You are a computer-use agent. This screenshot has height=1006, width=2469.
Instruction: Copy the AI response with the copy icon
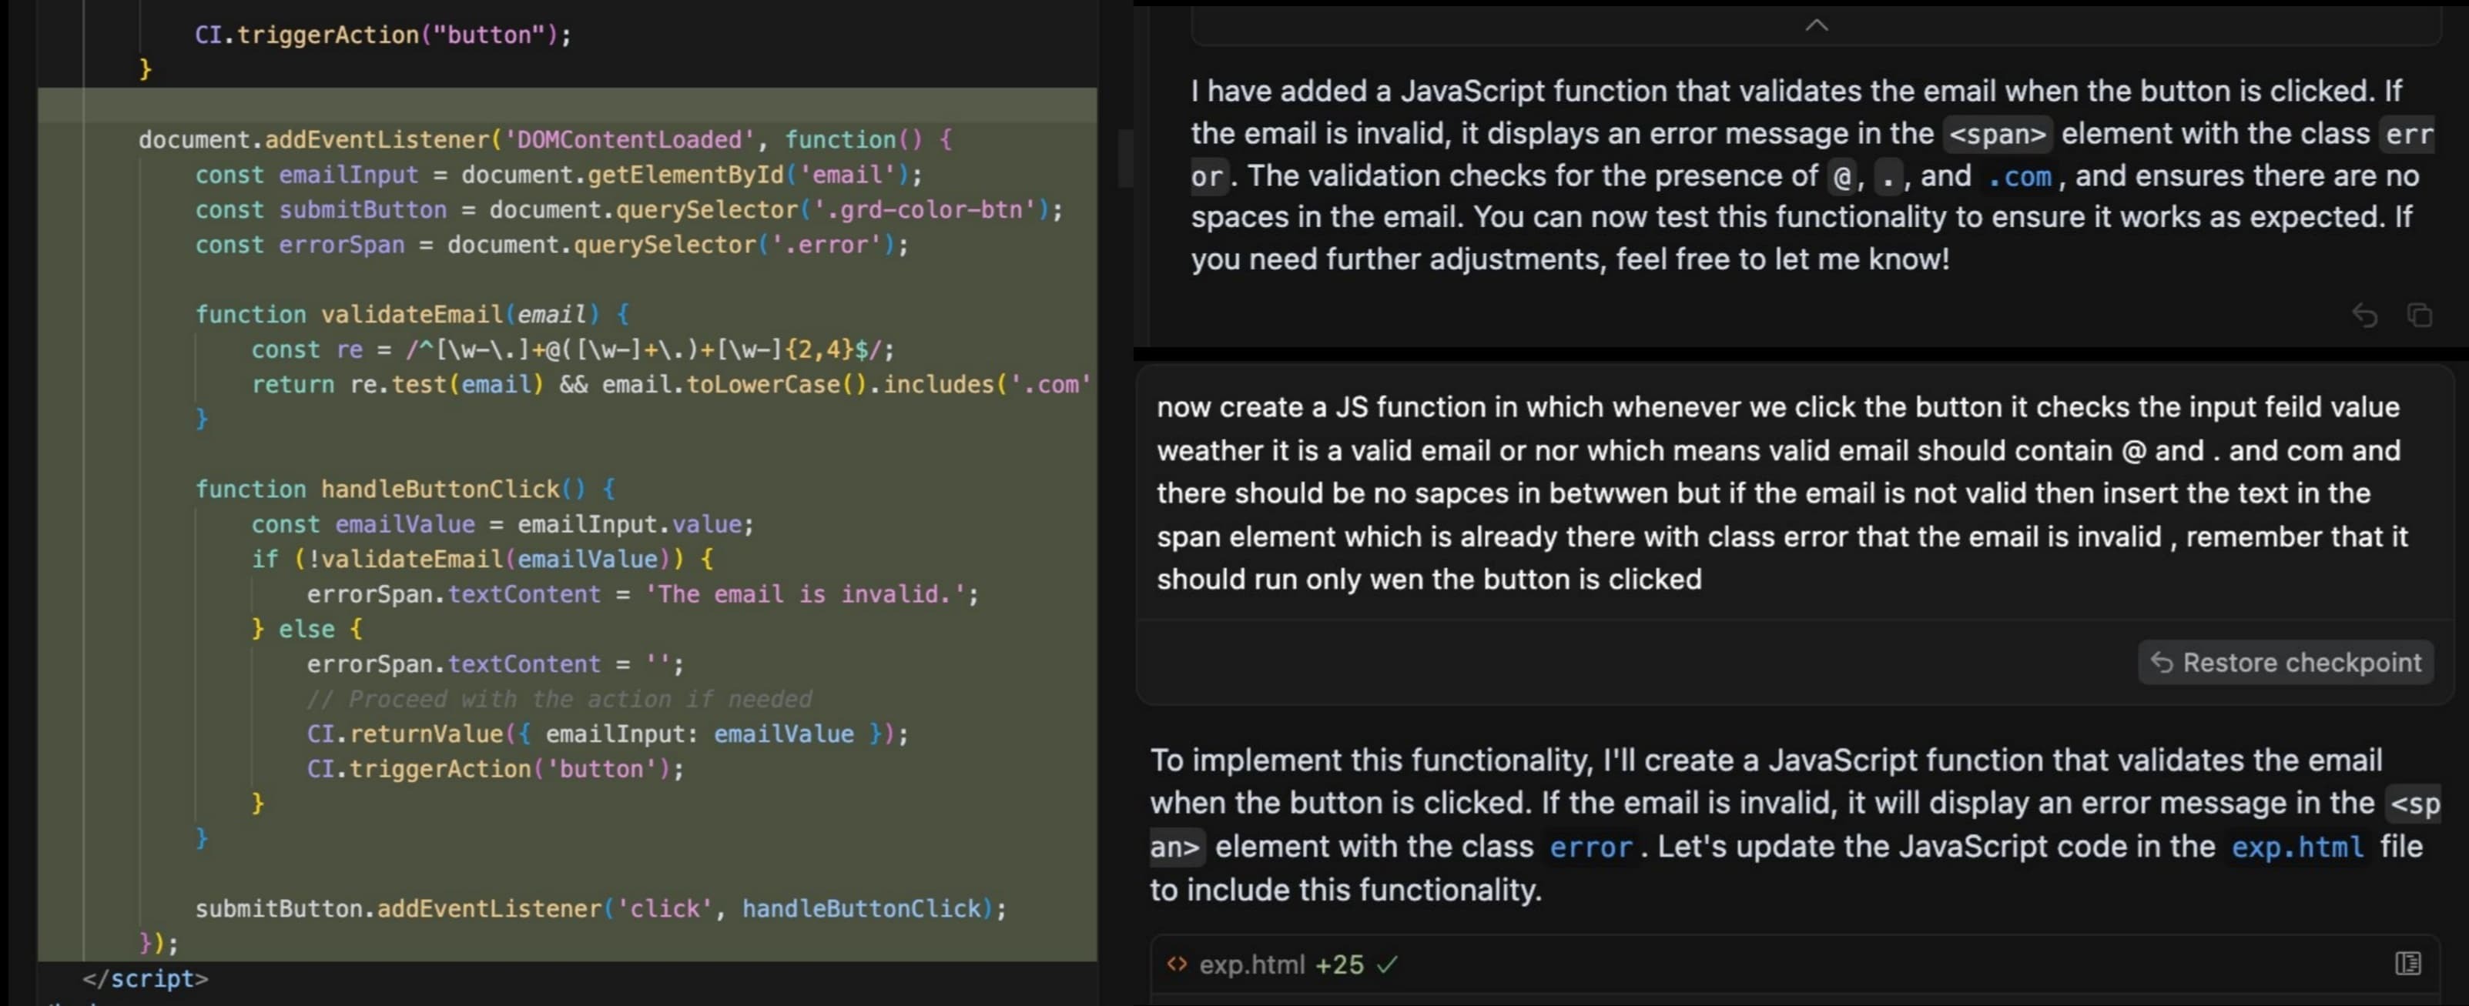2419,314
